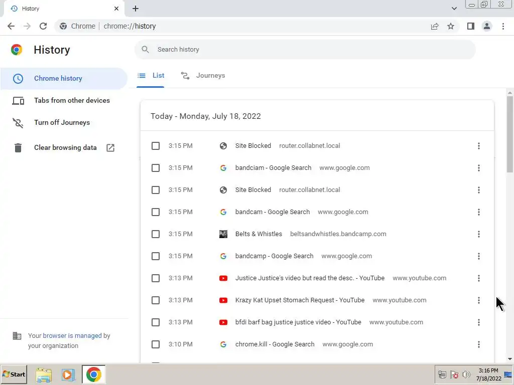
Task: Click the volume speaker tray icon
Action: coord(466,374)
